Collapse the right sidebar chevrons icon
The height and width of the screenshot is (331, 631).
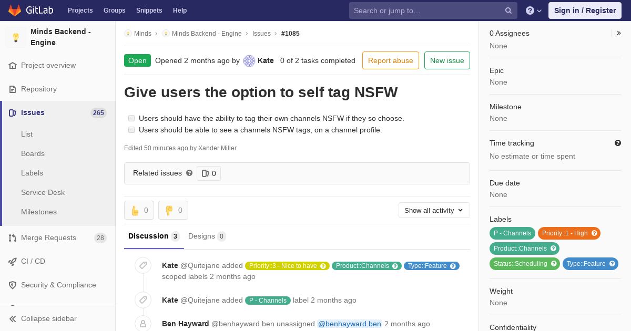coord(619,33)
